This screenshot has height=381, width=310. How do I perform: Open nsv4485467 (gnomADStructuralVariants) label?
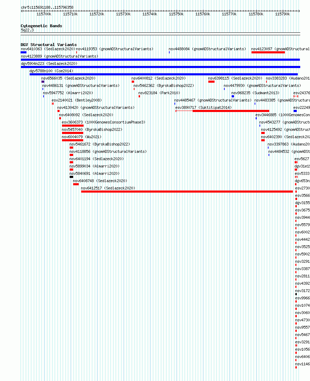click(213, 100)
